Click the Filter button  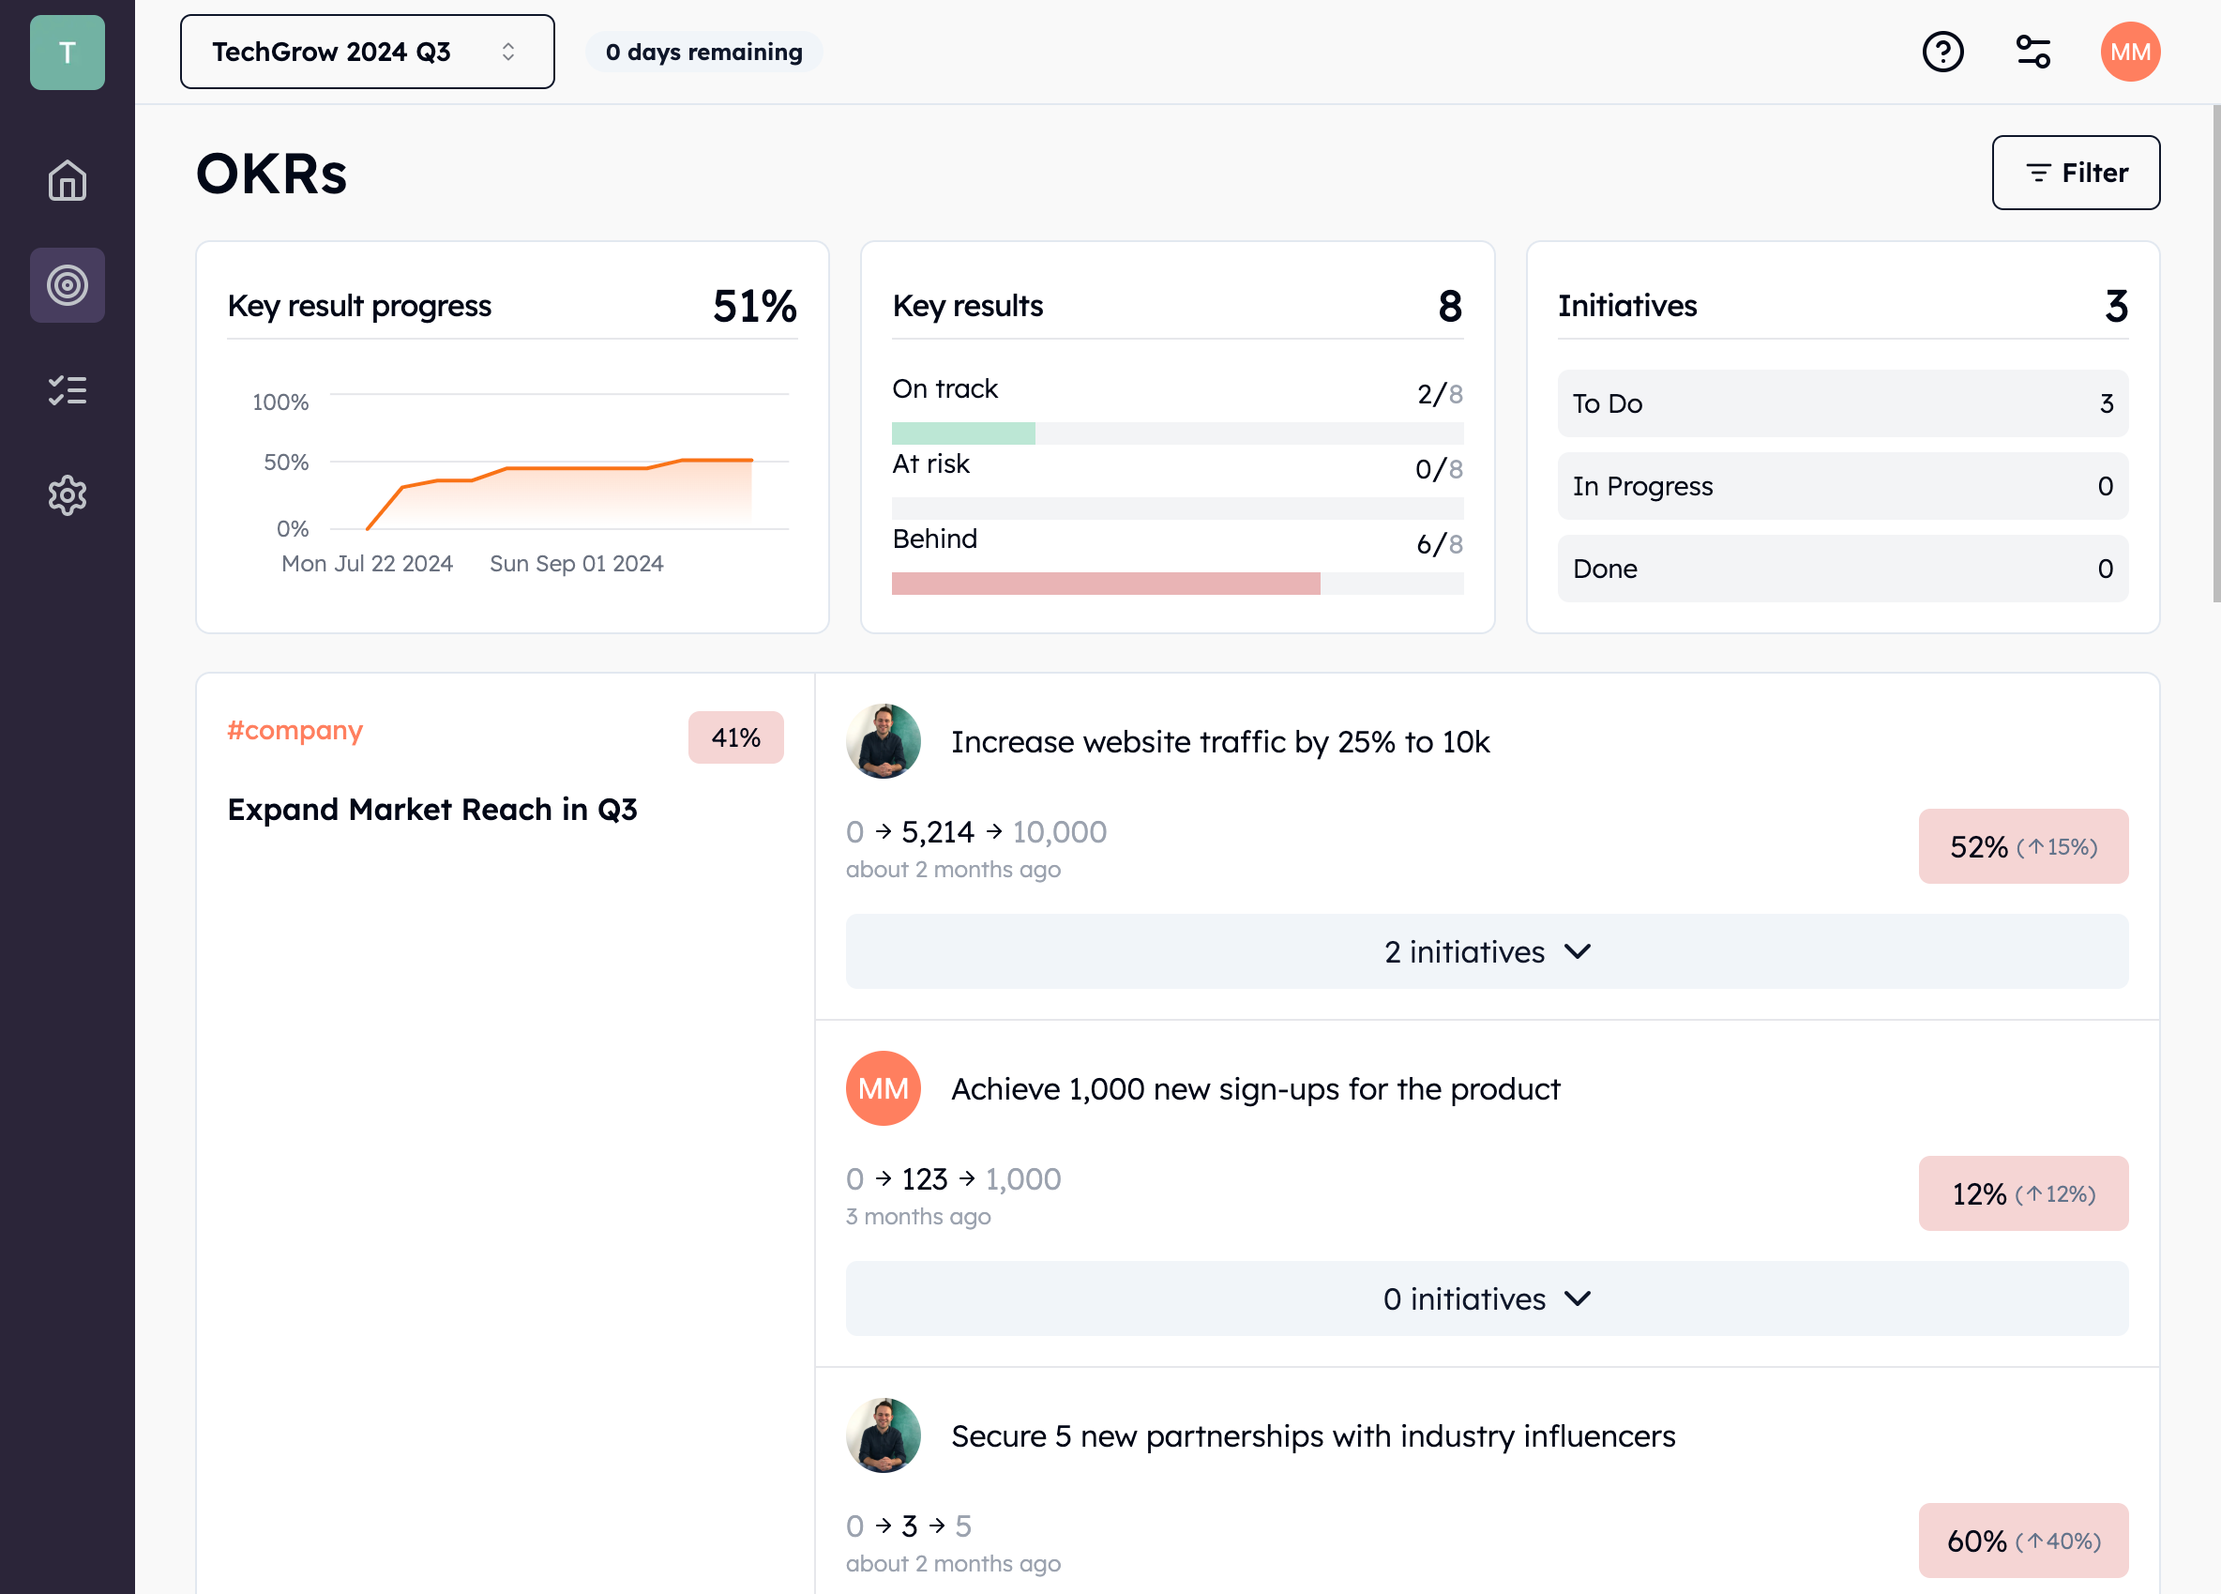2075,173
